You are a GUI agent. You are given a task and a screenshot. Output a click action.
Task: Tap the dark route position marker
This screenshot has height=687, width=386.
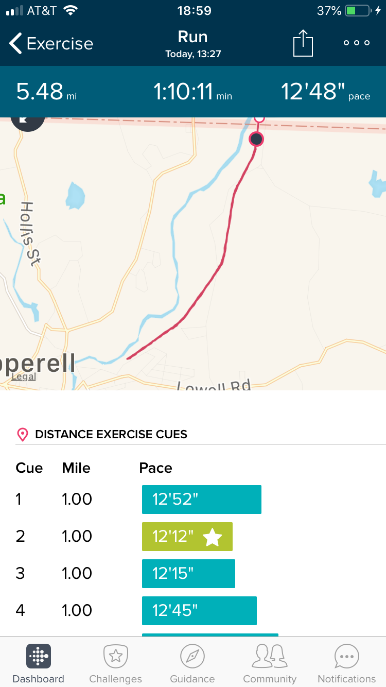coord(256,139)
